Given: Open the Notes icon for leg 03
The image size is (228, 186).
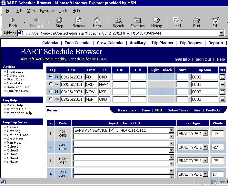Looking at the screenshot, I should click(222, 92).
